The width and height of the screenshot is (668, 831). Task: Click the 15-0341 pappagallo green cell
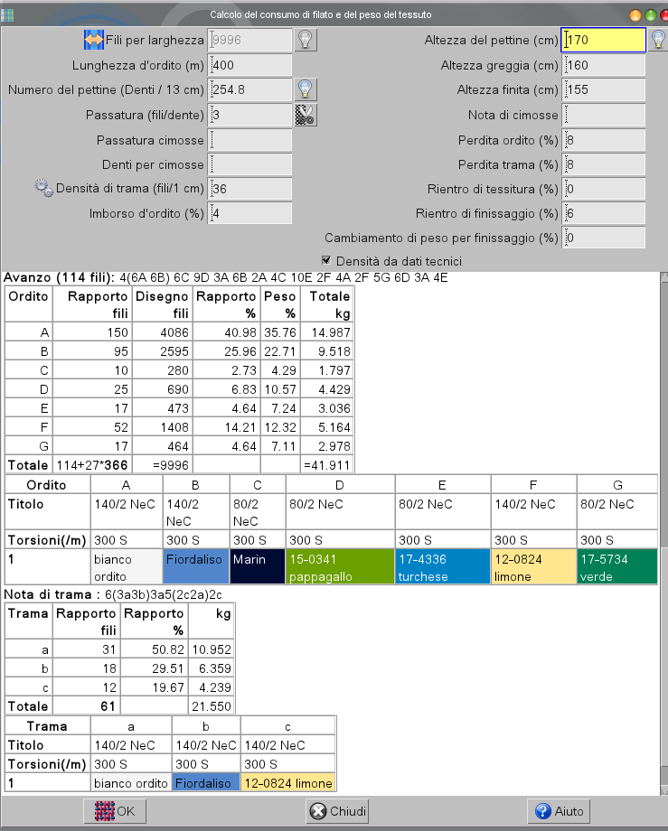(x=341, y=567)
